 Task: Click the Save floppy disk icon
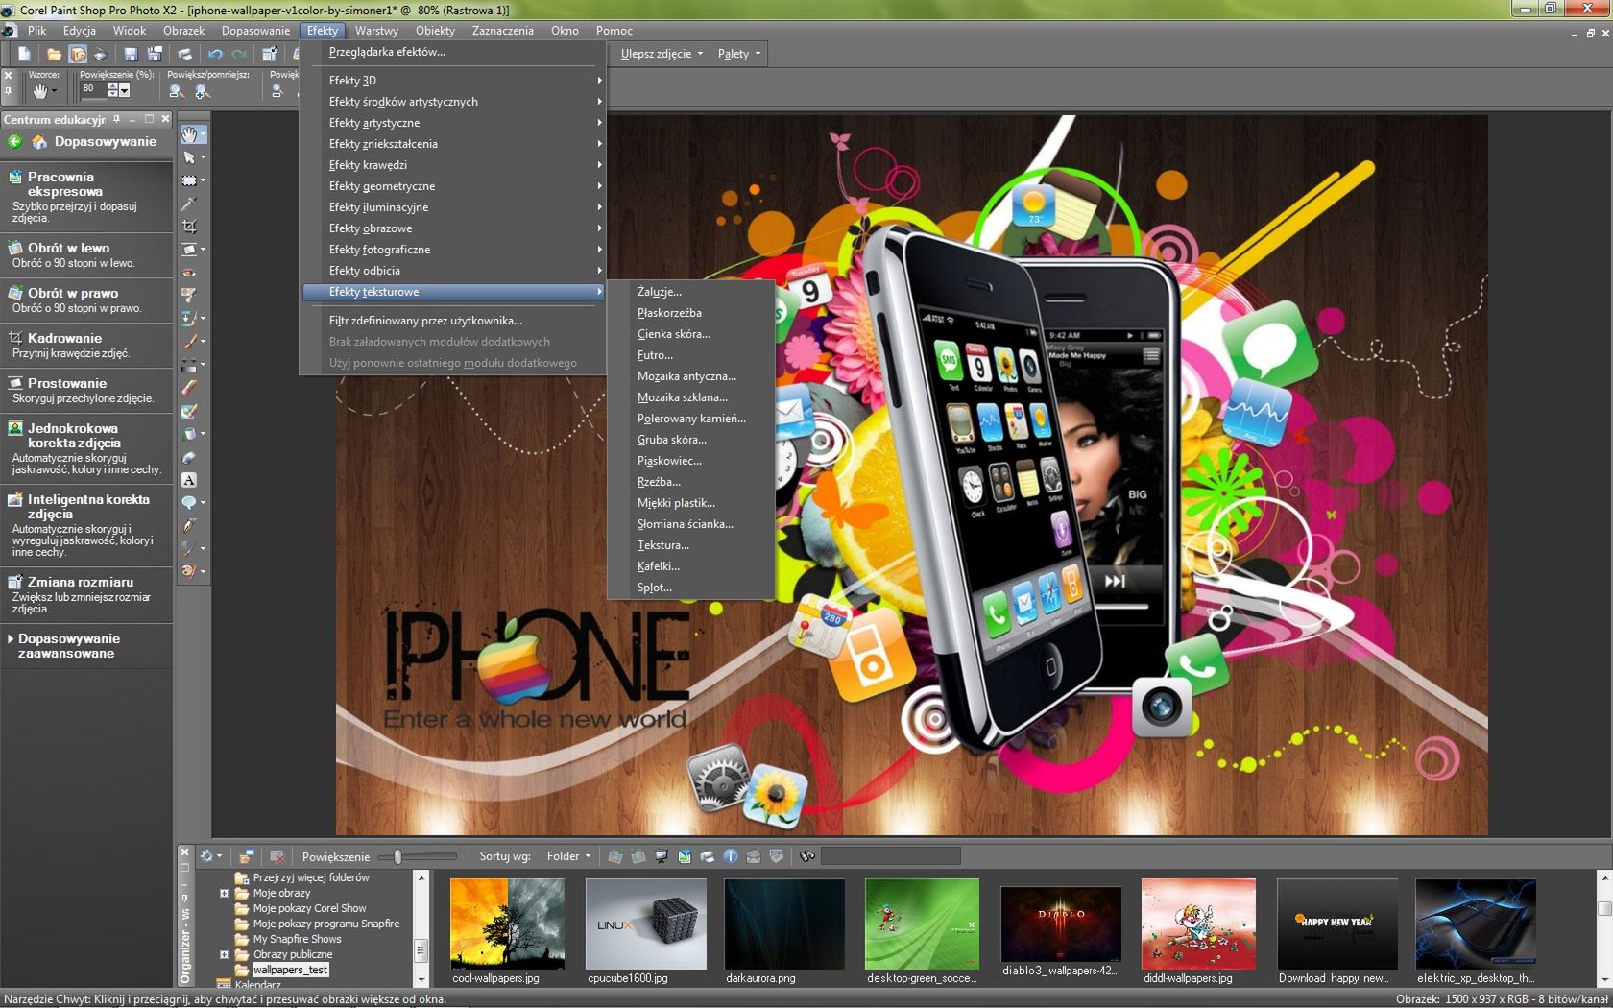point(132,55)
